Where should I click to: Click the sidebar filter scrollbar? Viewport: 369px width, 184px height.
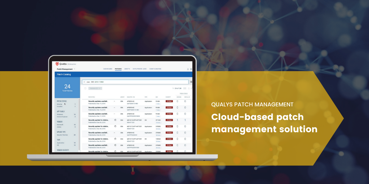79,124
